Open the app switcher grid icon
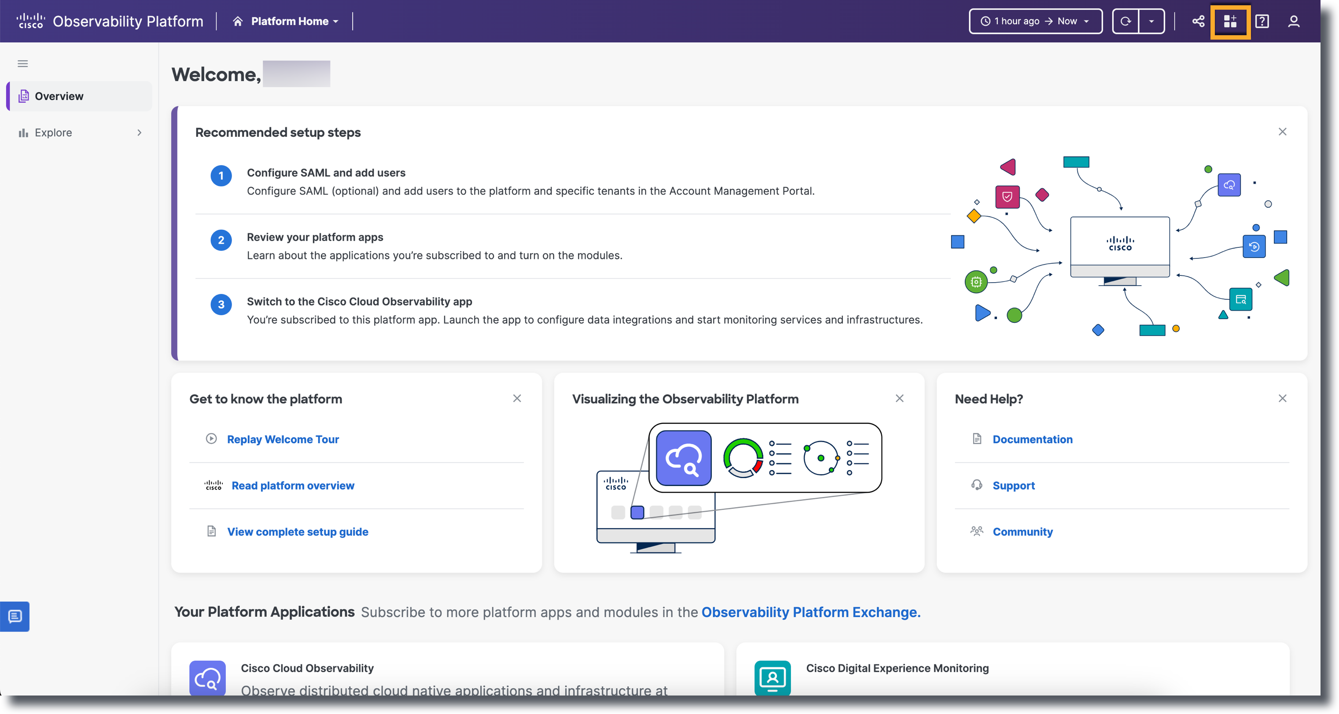This screenshot has height=714, width=1339. [1230, 21]
